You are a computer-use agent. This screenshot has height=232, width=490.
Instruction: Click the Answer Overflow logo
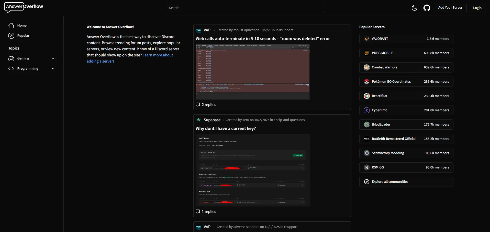coord(24,7)
